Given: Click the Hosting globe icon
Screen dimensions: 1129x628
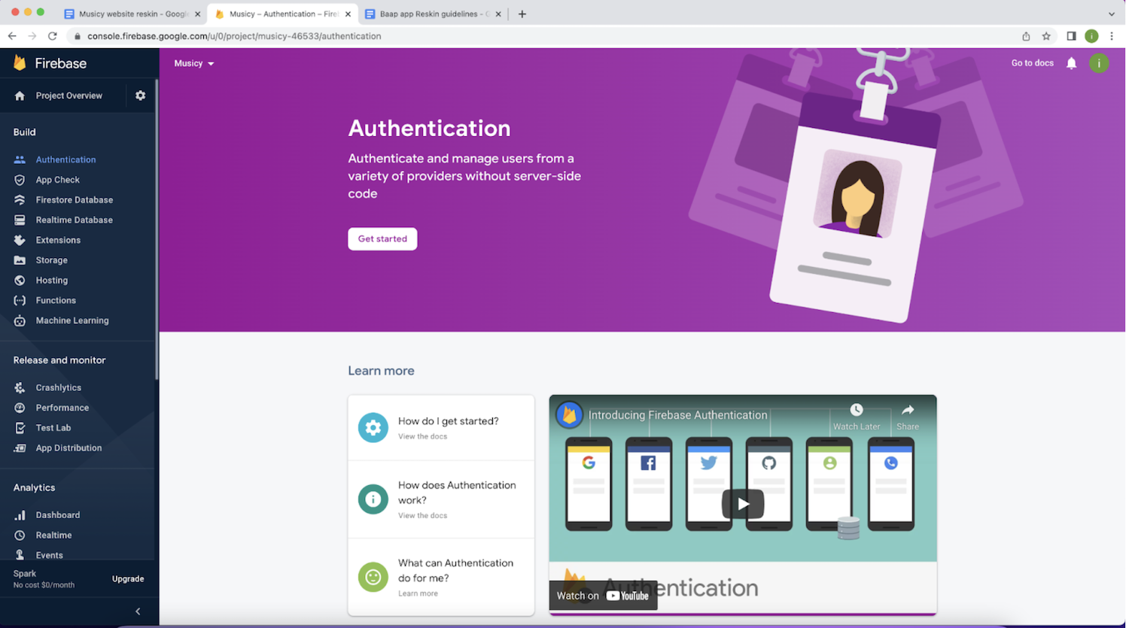Looking at the screenshot, I should pyautogui.click(x=20, y=280).
